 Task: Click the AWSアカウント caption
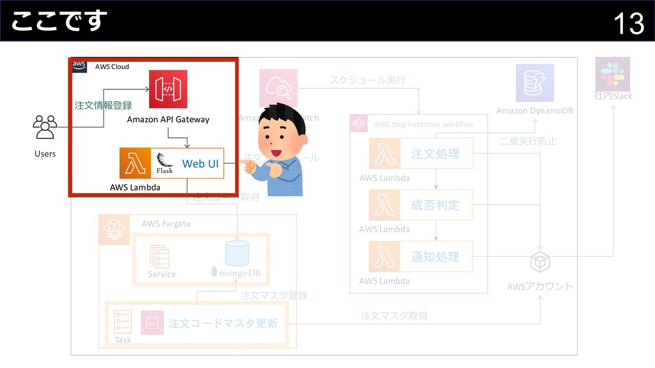540,286
